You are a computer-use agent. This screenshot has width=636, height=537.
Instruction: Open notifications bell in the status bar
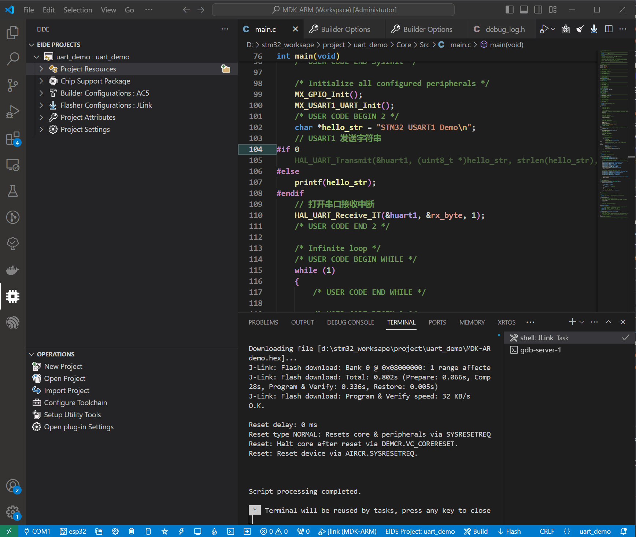[x=624, y=532]
